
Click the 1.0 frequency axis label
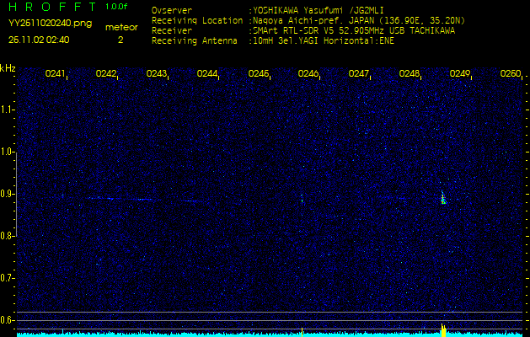pyautogui.click(x=8, y=152)
